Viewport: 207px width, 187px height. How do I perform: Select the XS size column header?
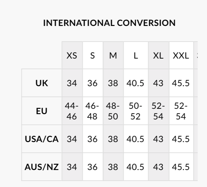72,56
